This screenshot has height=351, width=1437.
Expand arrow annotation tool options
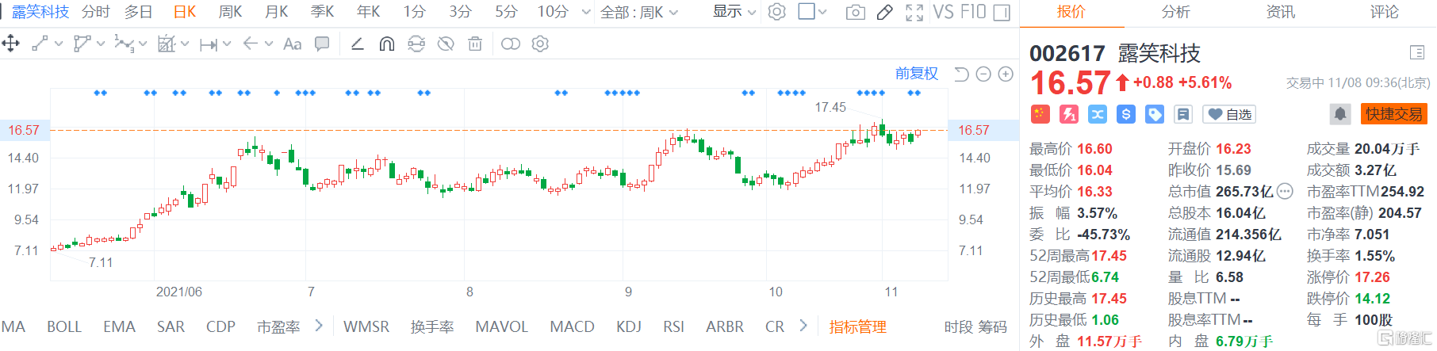tap(269, 44)
